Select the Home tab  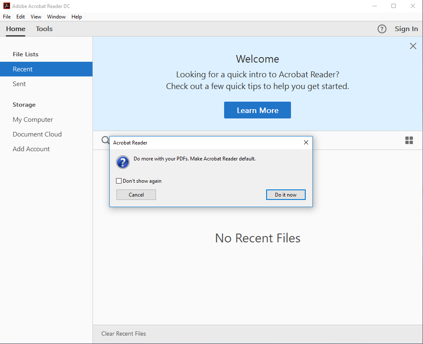coord(16,29)
